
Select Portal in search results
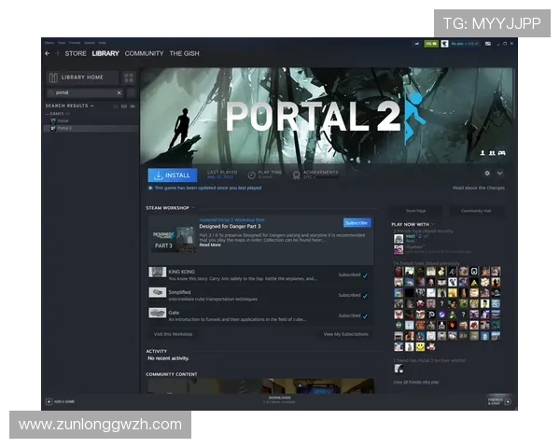tap(91, 121)
